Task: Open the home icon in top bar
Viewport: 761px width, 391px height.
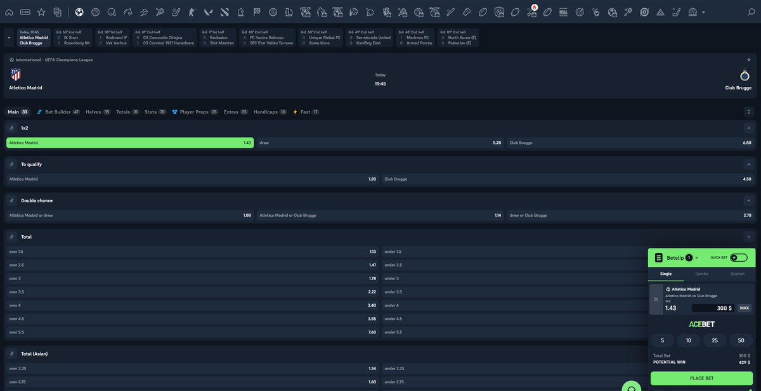Action: 9,12
